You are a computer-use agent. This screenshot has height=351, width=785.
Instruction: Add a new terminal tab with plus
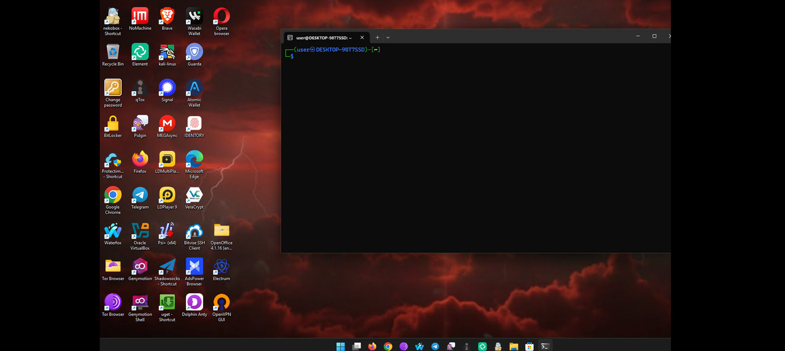378,37
